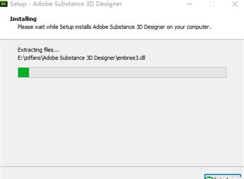Screen dimensions: 244x179
Task: Close the Adobe Substance 3D Designer setup
Action: (235, 4)
